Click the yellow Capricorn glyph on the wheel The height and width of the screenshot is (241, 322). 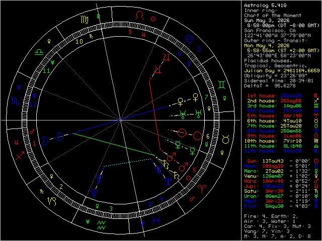click(52, 201)
